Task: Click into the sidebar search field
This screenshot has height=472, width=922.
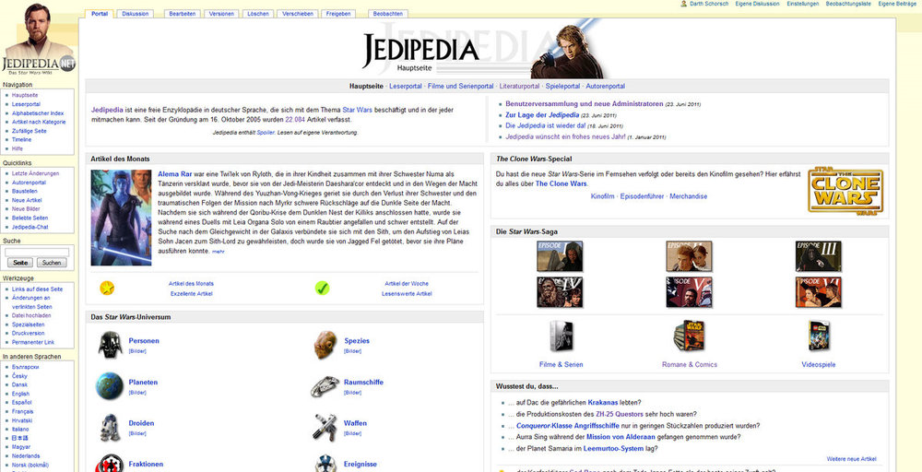Action: [x=37, y=253]
